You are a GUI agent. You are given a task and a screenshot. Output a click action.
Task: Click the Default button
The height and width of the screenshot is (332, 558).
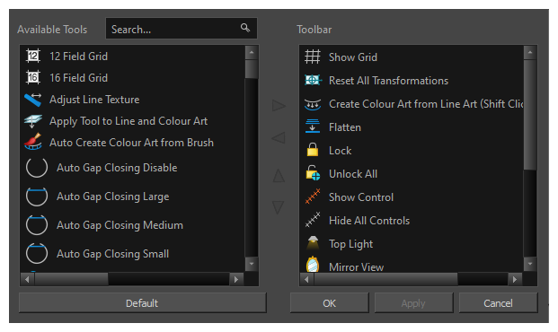(142, 303)
